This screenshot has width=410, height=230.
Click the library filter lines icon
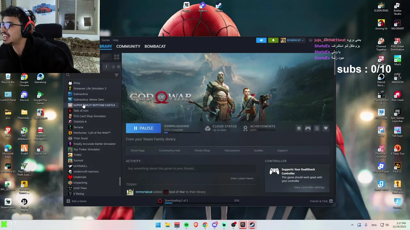coord(117,75)
